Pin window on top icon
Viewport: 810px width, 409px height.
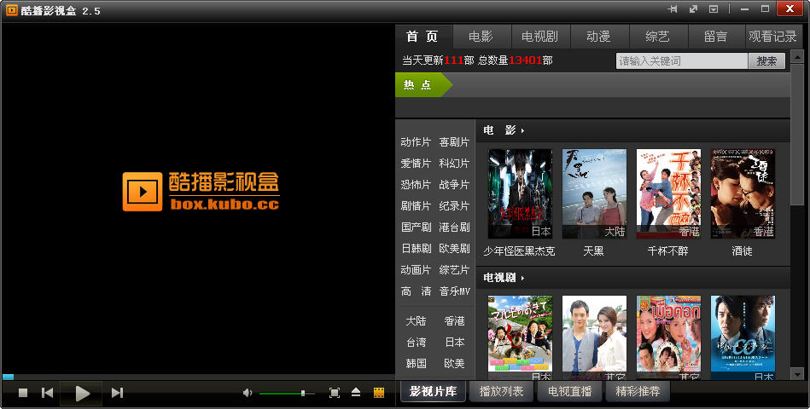tap(672, 9)
